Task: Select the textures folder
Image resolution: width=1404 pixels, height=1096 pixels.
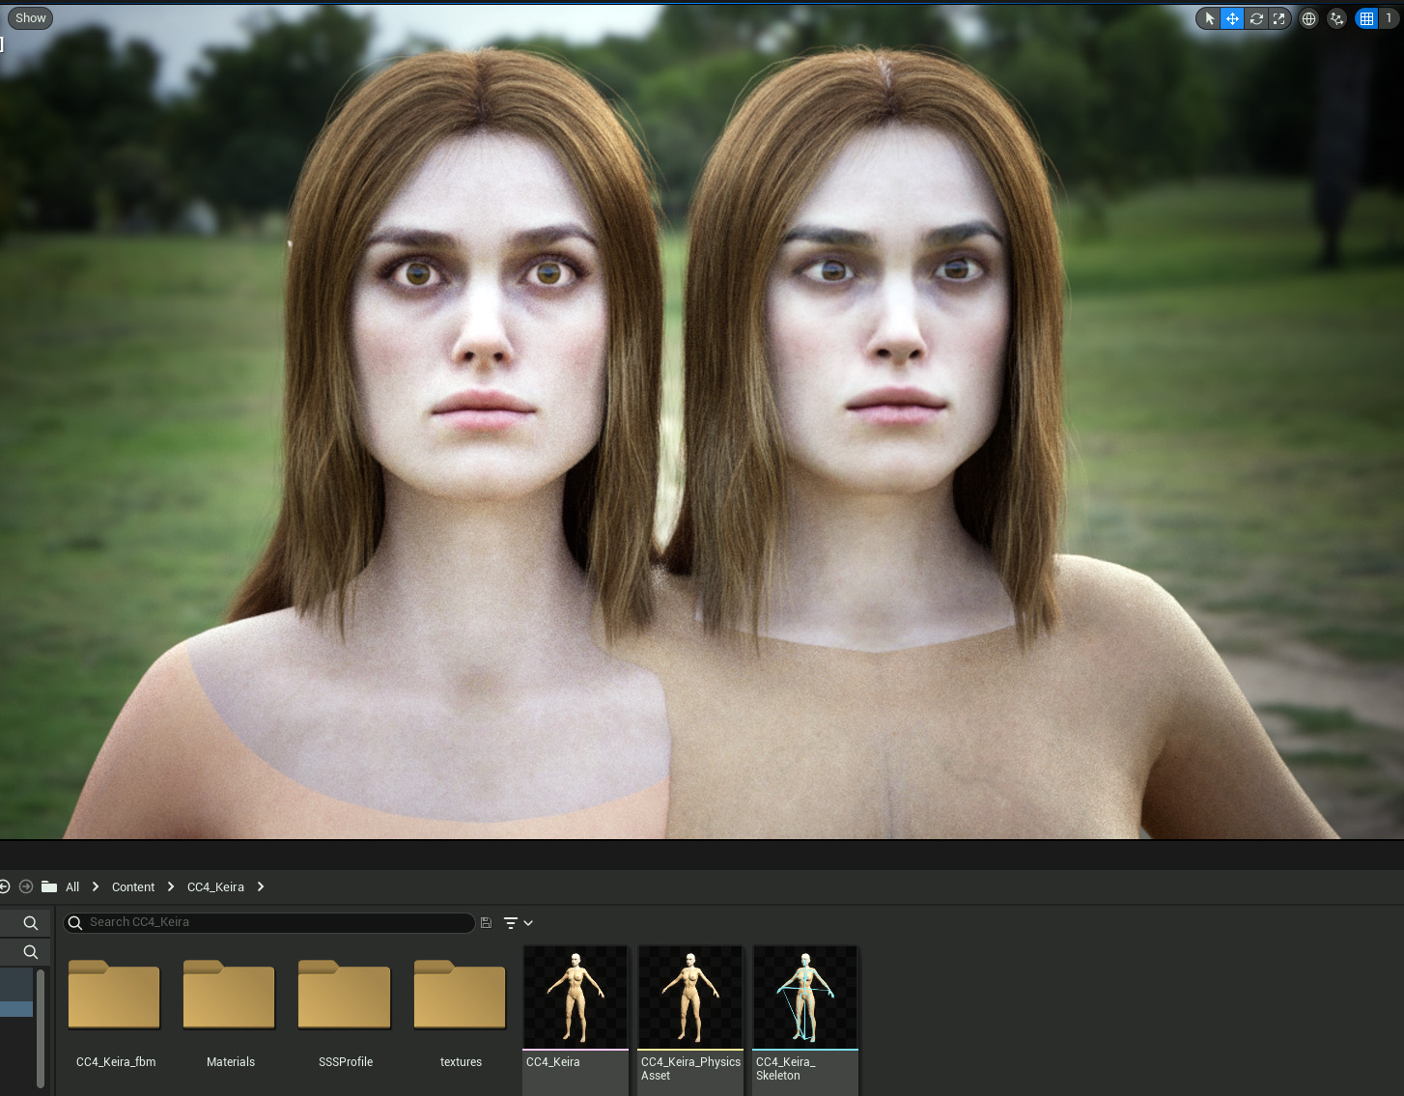Action: 460,995
